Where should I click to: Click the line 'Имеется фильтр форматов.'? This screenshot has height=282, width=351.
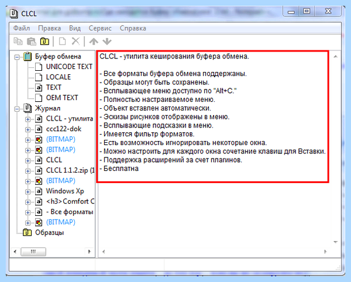point(147,134)
